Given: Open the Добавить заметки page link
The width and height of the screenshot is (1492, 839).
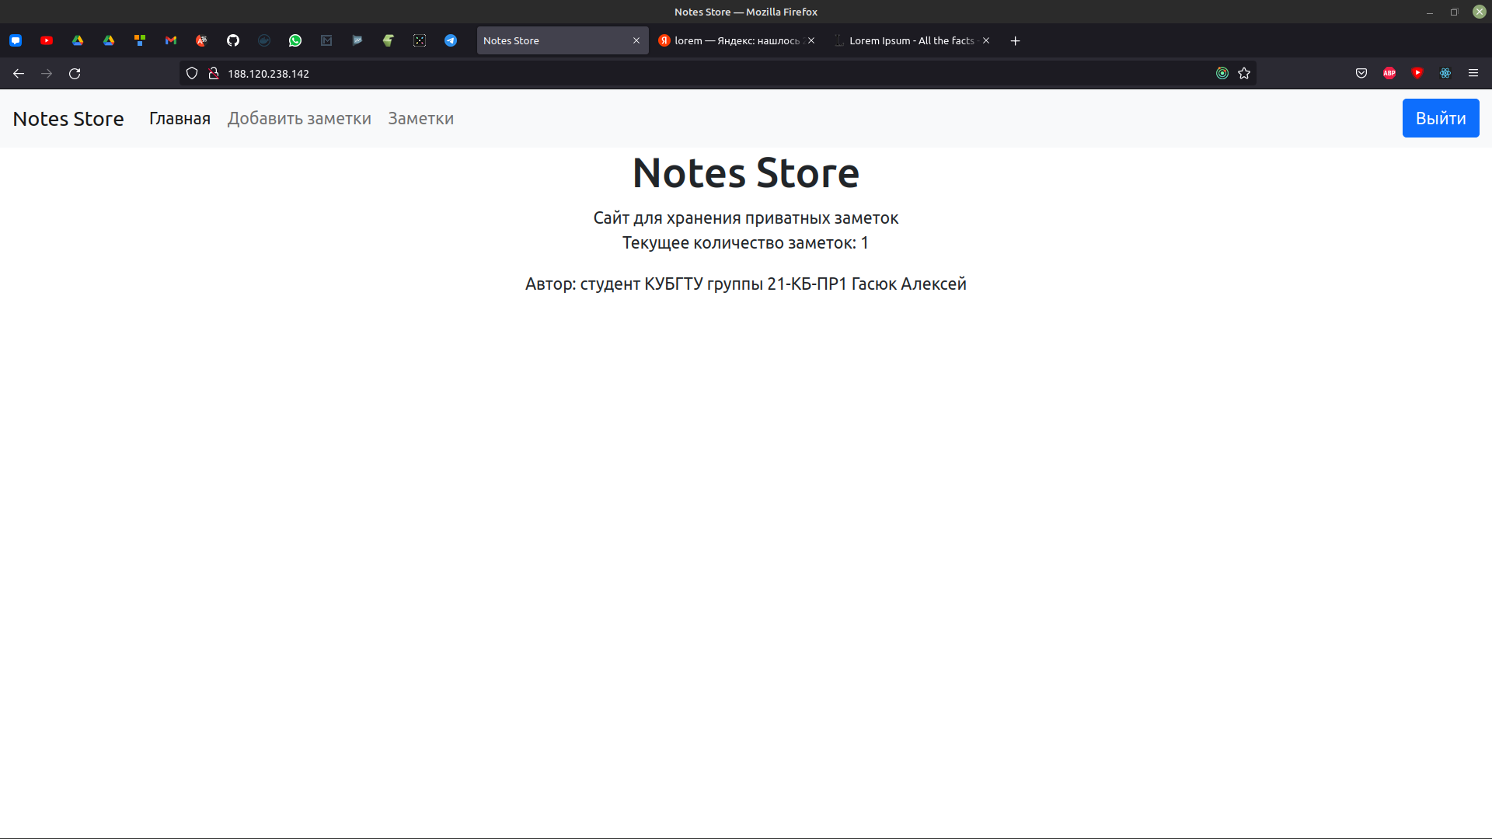Looking at the screenshot, I should 299,118.
